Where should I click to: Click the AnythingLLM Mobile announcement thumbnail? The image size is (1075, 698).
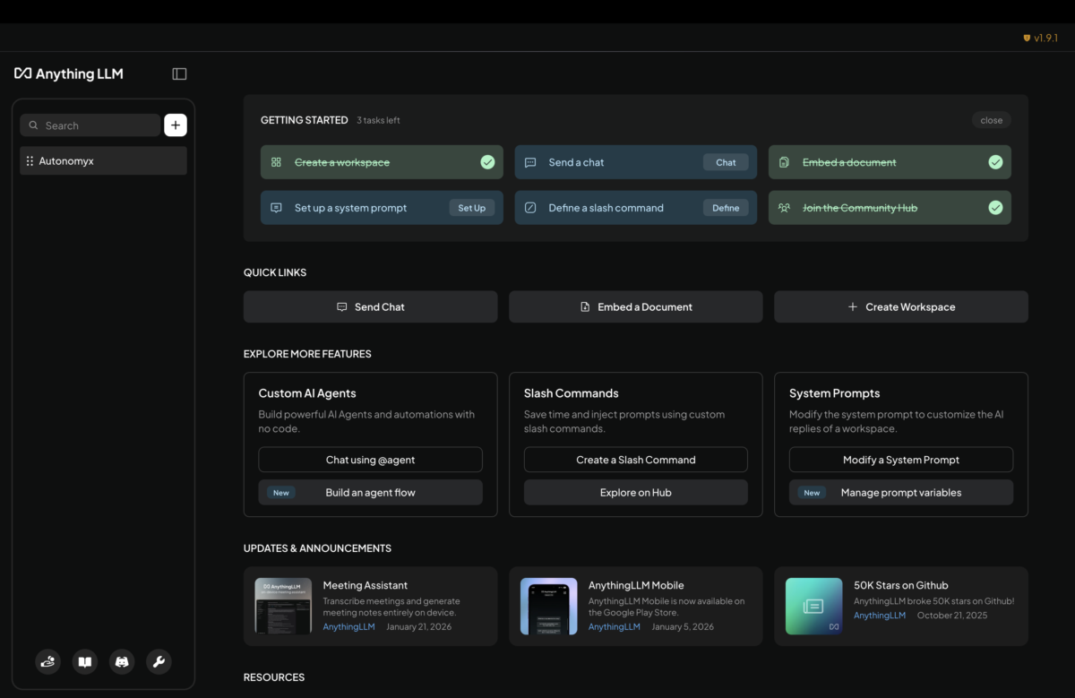pos(548,606)
